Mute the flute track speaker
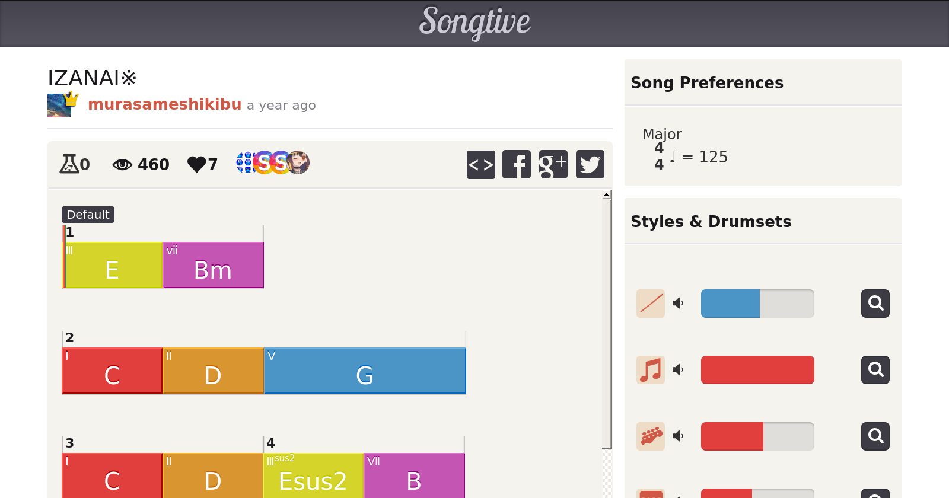Screen dimensions: 949x498 [x=678, y=304]
